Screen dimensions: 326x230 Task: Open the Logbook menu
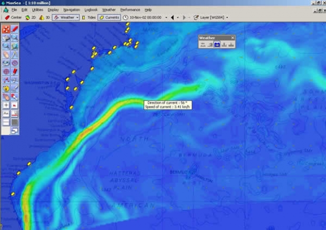tap(91, 10)
